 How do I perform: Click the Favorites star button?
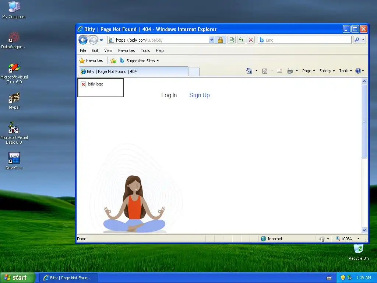tap(91, 61)
